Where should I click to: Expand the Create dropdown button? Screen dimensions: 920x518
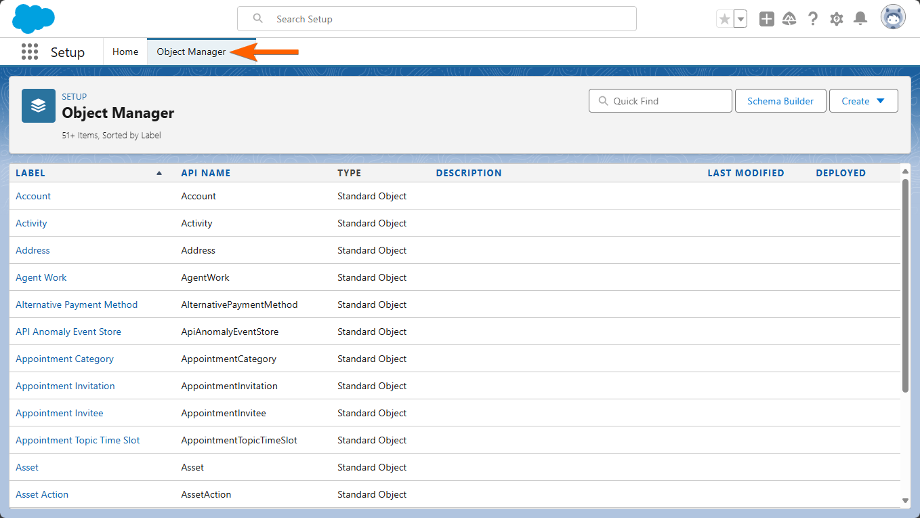point(863,101)
